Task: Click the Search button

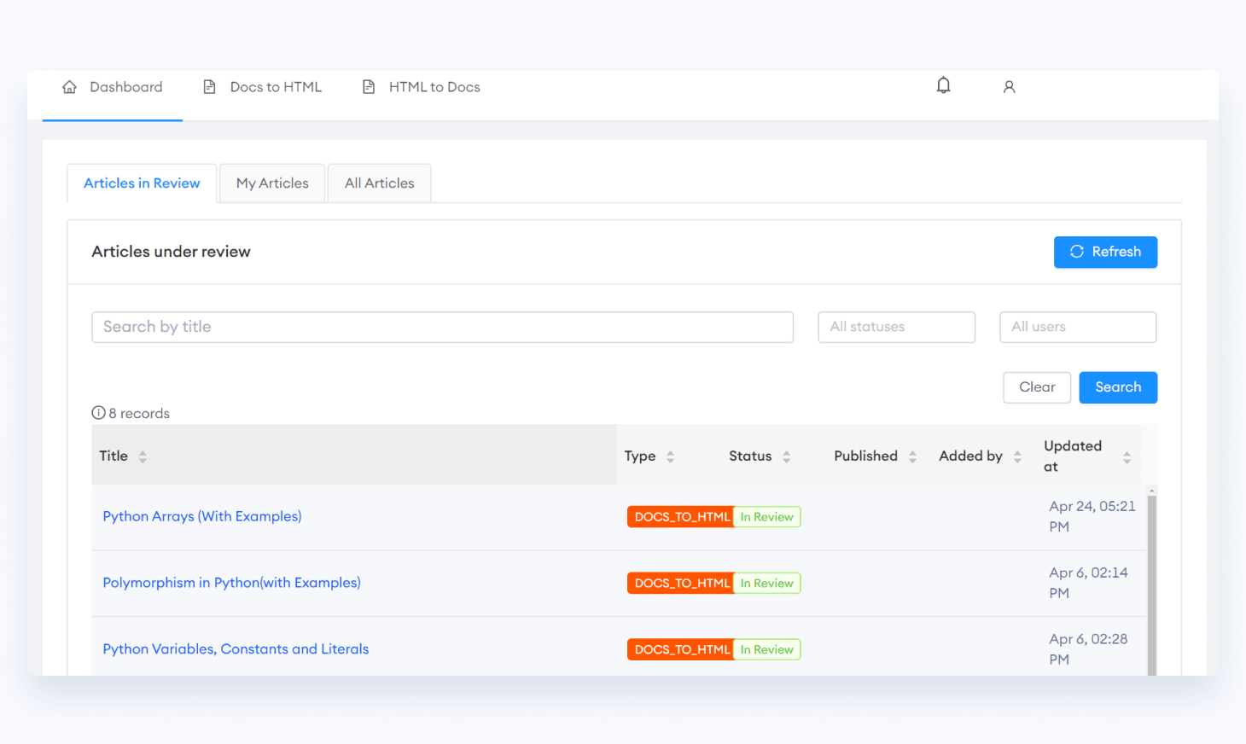Action: [x=1118, y=387]
